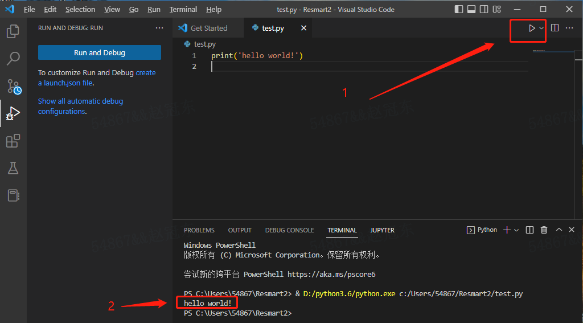Viewport: 583px width, 323px height.
Task: Switch to the OUTPUT panel tab
Action: point(240,230)
